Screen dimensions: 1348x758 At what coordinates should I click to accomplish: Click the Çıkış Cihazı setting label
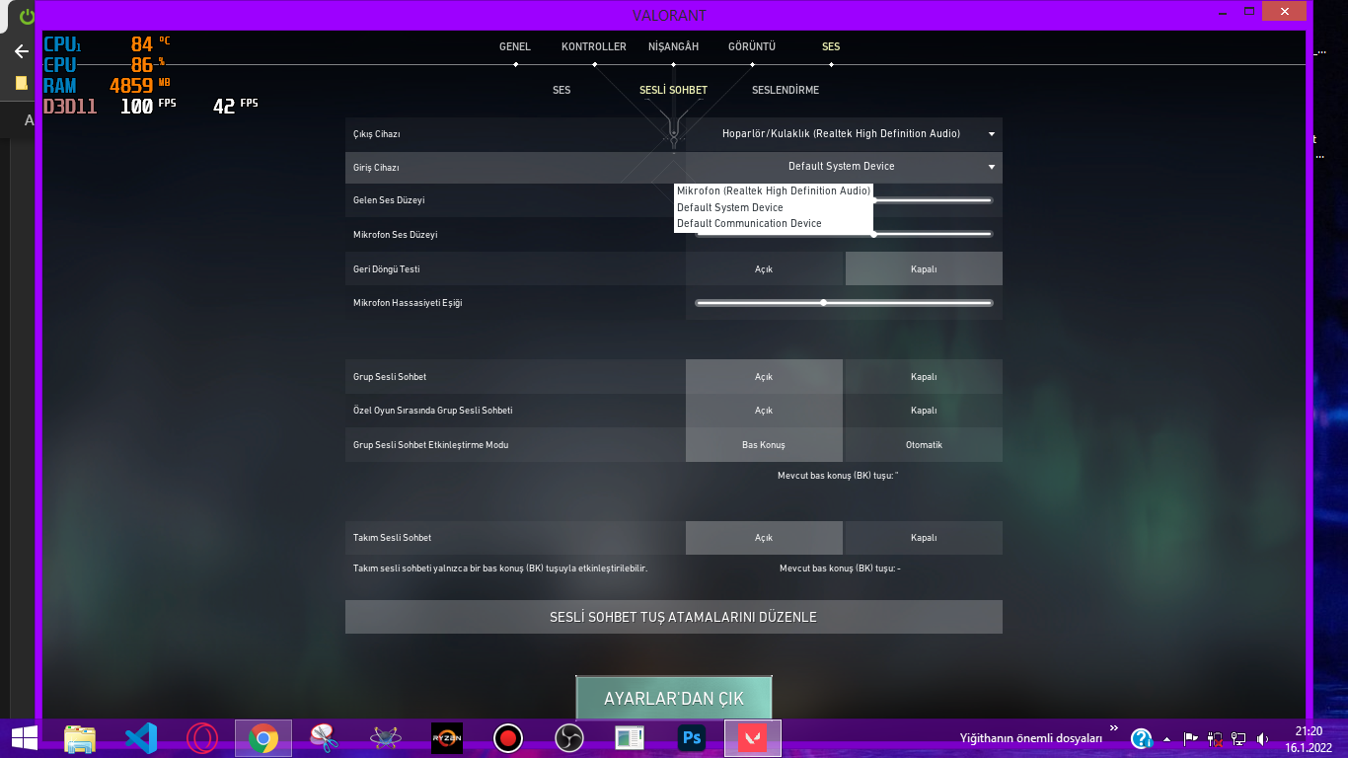(377, 134)
